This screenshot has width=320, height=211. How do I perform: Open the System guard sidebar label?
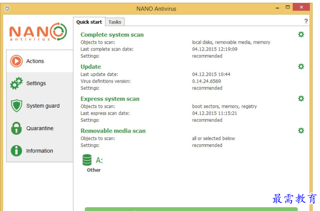(43, 106)
